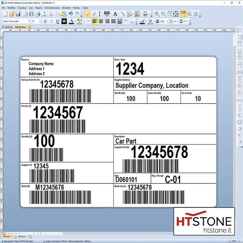Create a new document with the New icon

pyautogui.click(x=5, y=14)
